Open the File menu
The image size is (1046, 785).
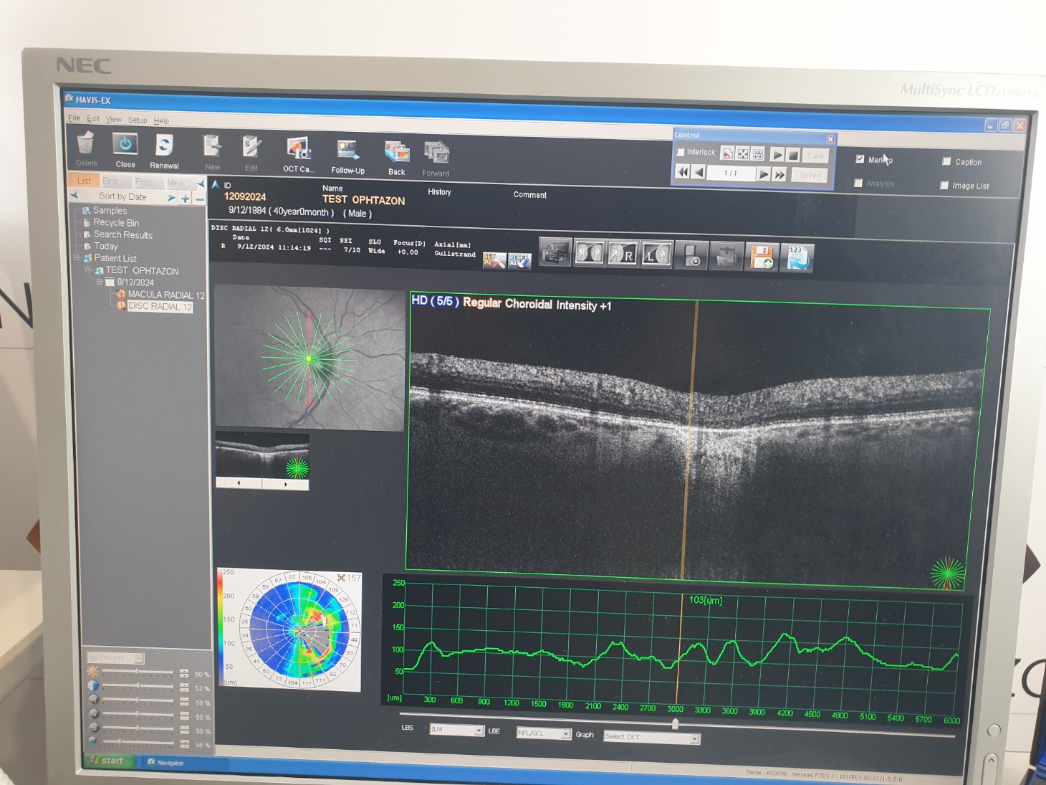tap(75, 118)
